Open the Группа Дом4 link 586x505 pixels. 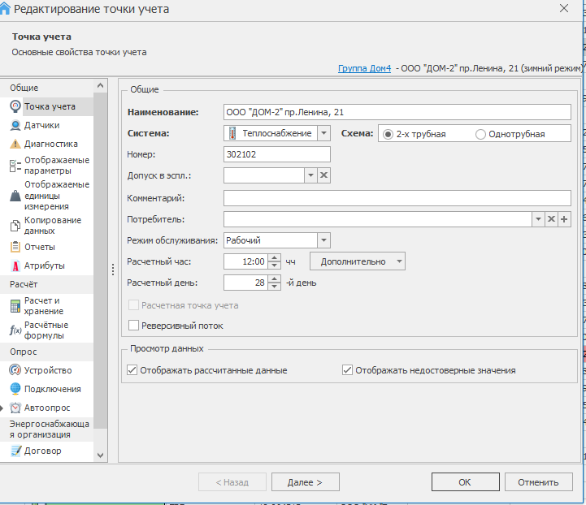(x=365, y=70)
